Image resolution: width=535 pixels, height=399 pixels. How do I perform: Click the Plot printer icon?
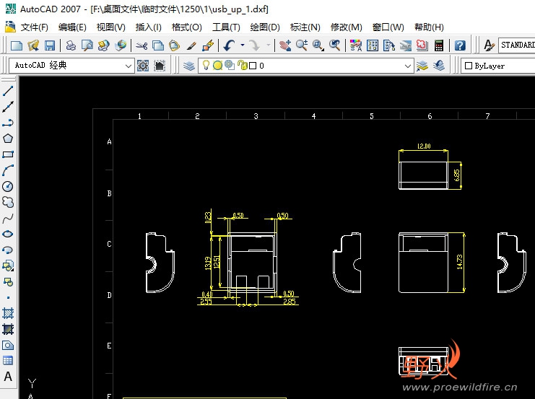(x=71, y=45)
